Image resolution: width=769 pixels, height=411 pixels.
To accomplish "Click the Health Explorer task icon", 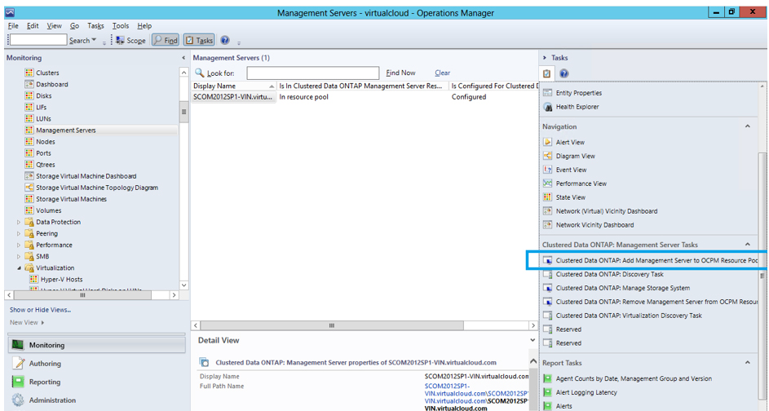I will click(548, 107).
